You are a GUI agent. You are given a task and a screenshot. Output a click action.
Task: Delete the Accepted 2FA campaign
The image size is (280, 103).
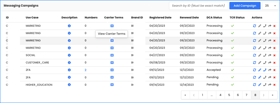(274, 70)
